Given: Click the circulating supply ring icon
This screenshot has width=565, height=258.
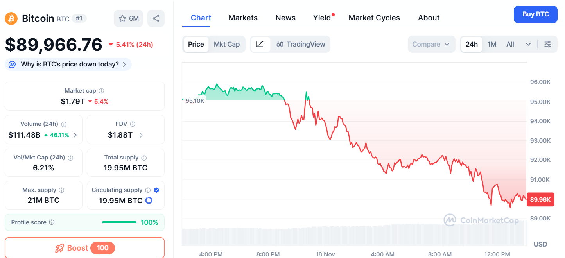Looking at the screenshot, I should [149, 201].
